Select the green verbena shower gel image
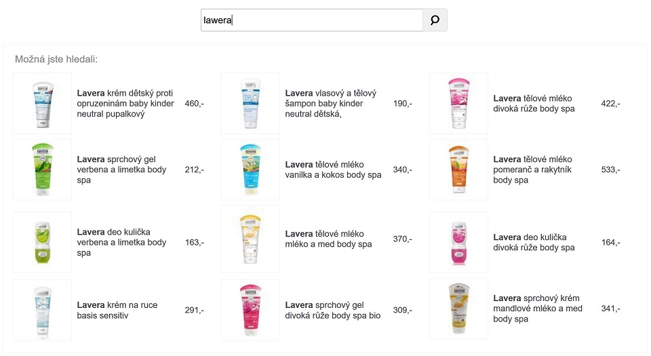 click(x=42, y=170)
